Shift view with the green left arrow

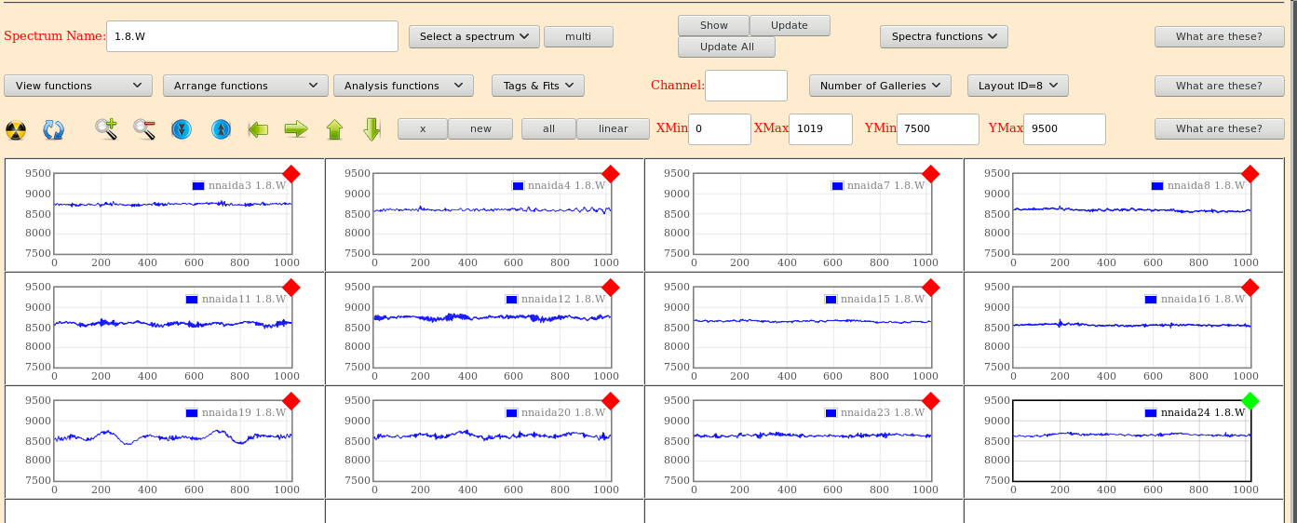click(258, 129)
